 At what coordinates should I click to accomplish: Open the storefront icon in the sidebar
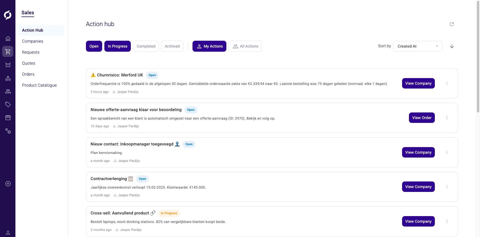[8, 118]
